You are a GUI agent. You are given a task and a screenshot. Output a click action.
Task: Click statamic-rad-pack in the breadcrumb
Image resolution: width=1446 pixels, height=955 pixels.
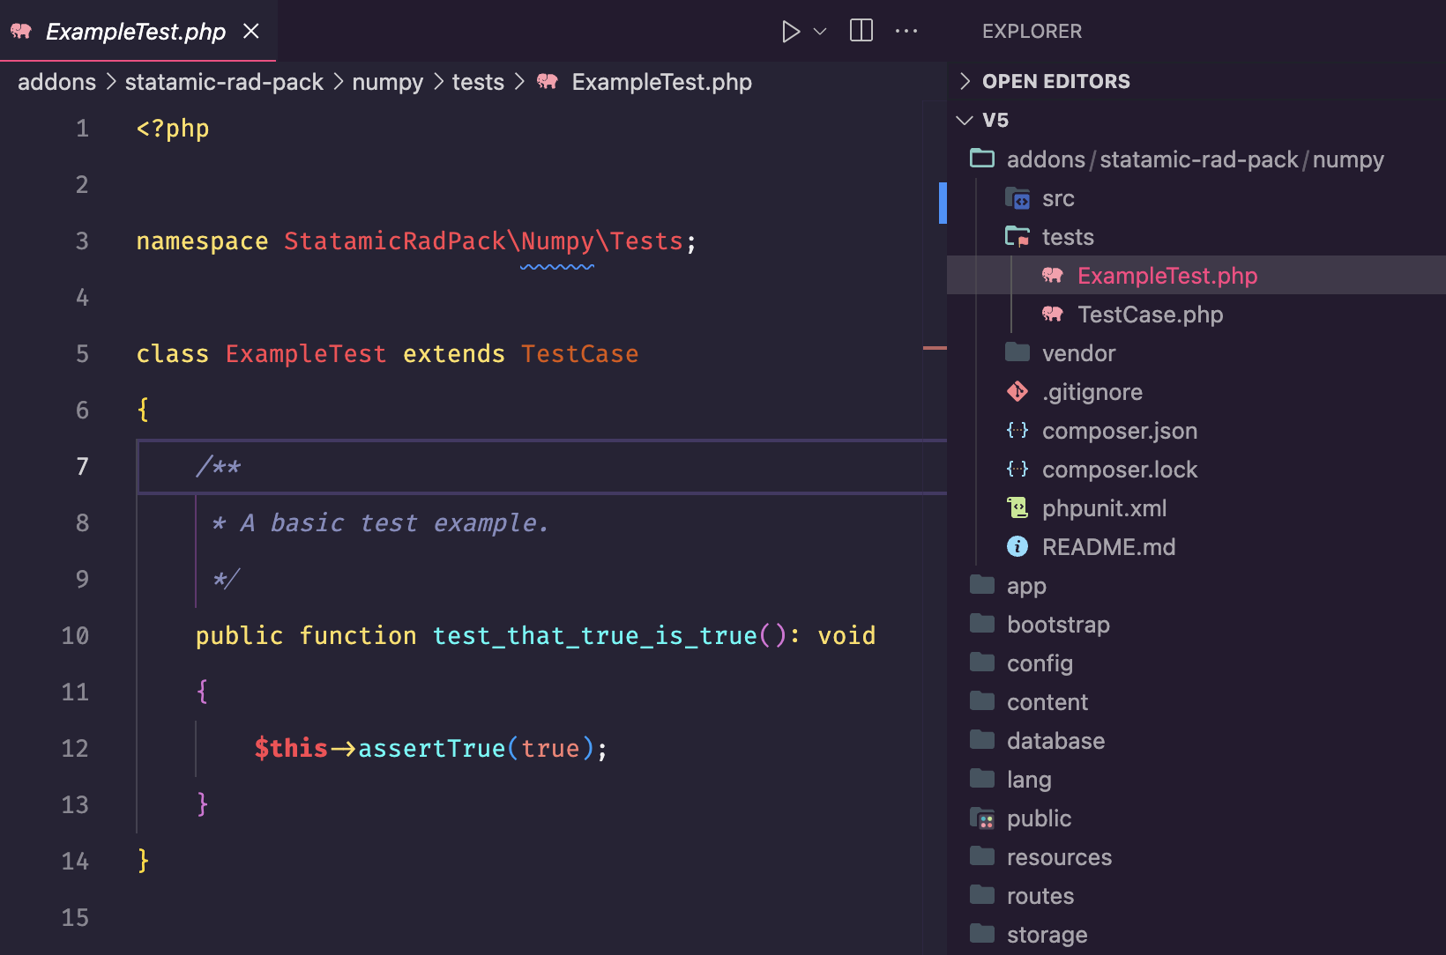coord(224,82)
